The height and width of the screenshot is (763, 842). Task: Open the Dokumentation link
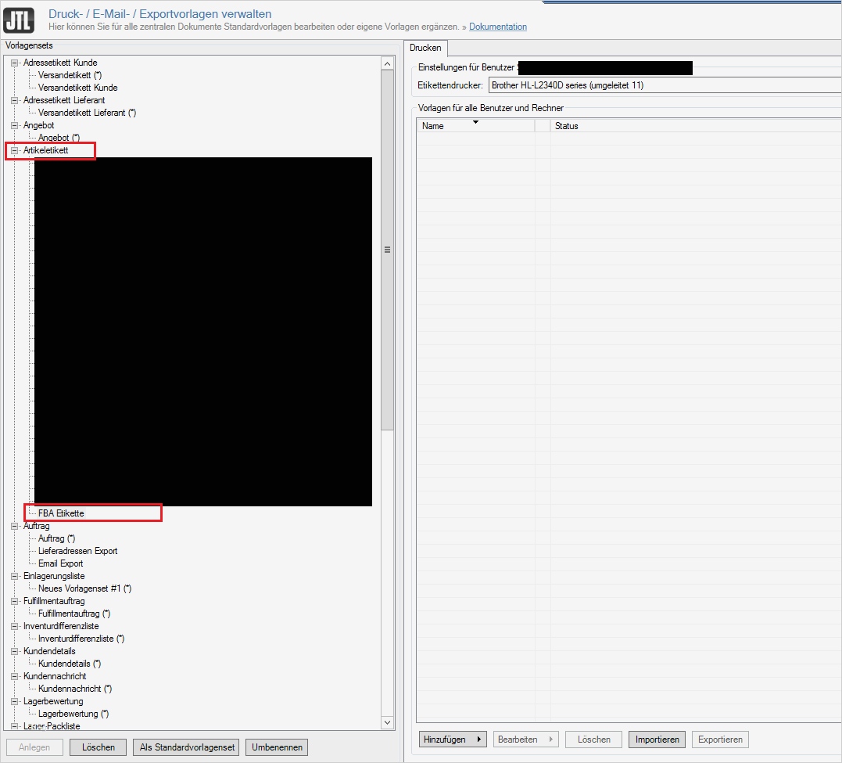[498, 27]
